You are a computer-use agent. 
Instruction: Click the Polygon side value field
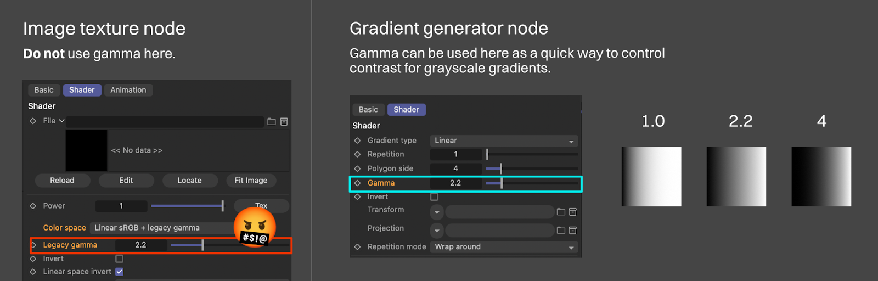pos(455,168)
